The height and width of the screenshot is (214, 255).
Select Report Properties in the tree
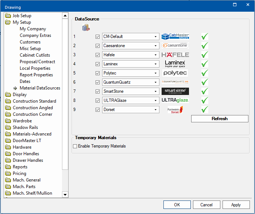click(x=36, y=75)
